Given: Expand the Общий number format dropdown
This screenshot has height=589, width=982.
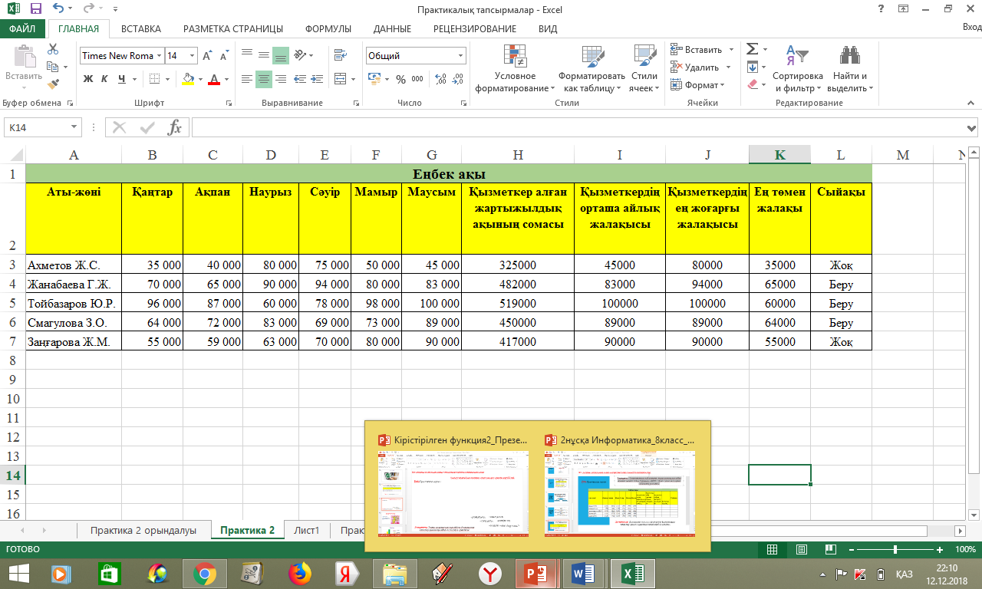Looking at the screenshot, I should [x=460, y=56].
